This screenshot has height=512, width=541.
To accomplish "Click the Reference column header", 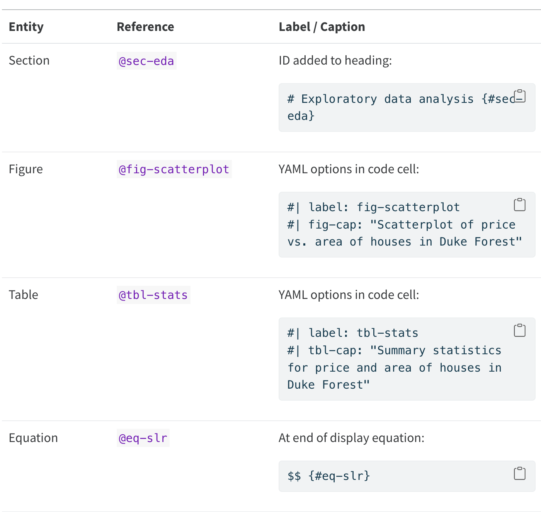I will [145, 27].
